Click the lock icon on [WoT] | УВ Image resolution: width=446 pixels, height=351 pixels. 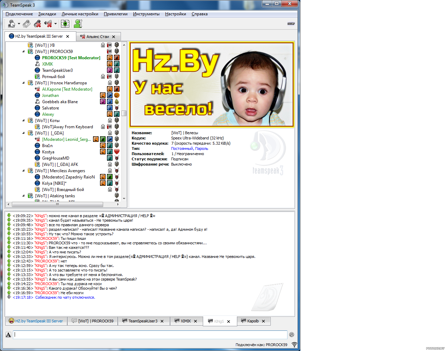click(x=103, y=45)
